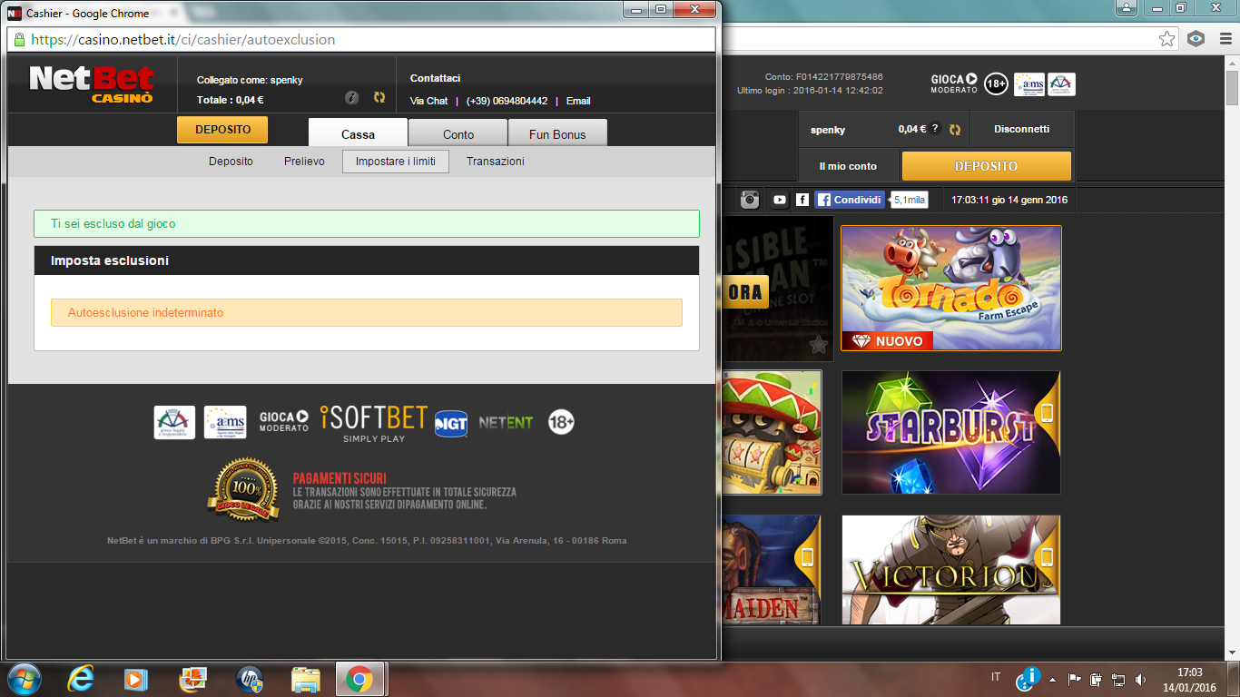Click the Autoesclusione indeterminato notice
The height and width of the screenshot is (697, 1240).
(x=367, y=312)
